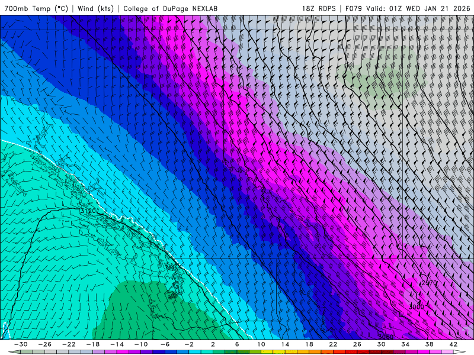Click the '3060' height contour label
The width and height of the screenshot is (474, 355).
(x=386, y=337)
